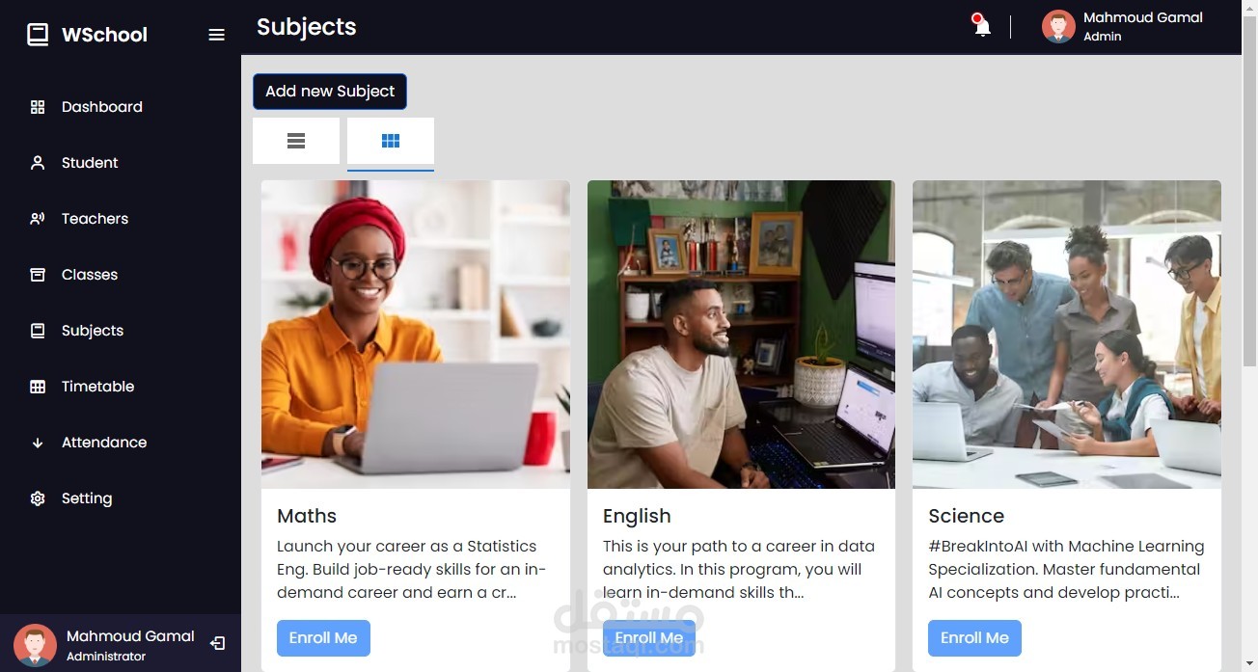Switch subjects to grid view
The height and width of the screenshot is (672, 1258).
tap(390, 140)
